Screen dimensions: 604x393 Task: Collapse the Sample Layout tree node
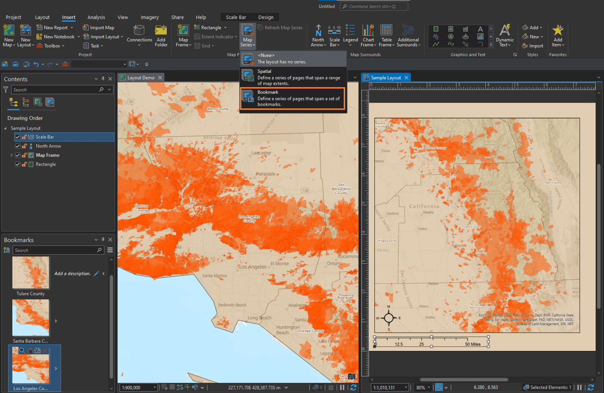[x=5, y=128]
